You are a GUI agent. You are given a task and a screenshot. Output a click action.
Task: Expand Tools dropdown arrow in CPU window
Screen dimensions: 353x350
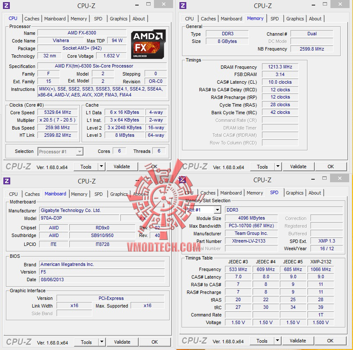(102, 167)
